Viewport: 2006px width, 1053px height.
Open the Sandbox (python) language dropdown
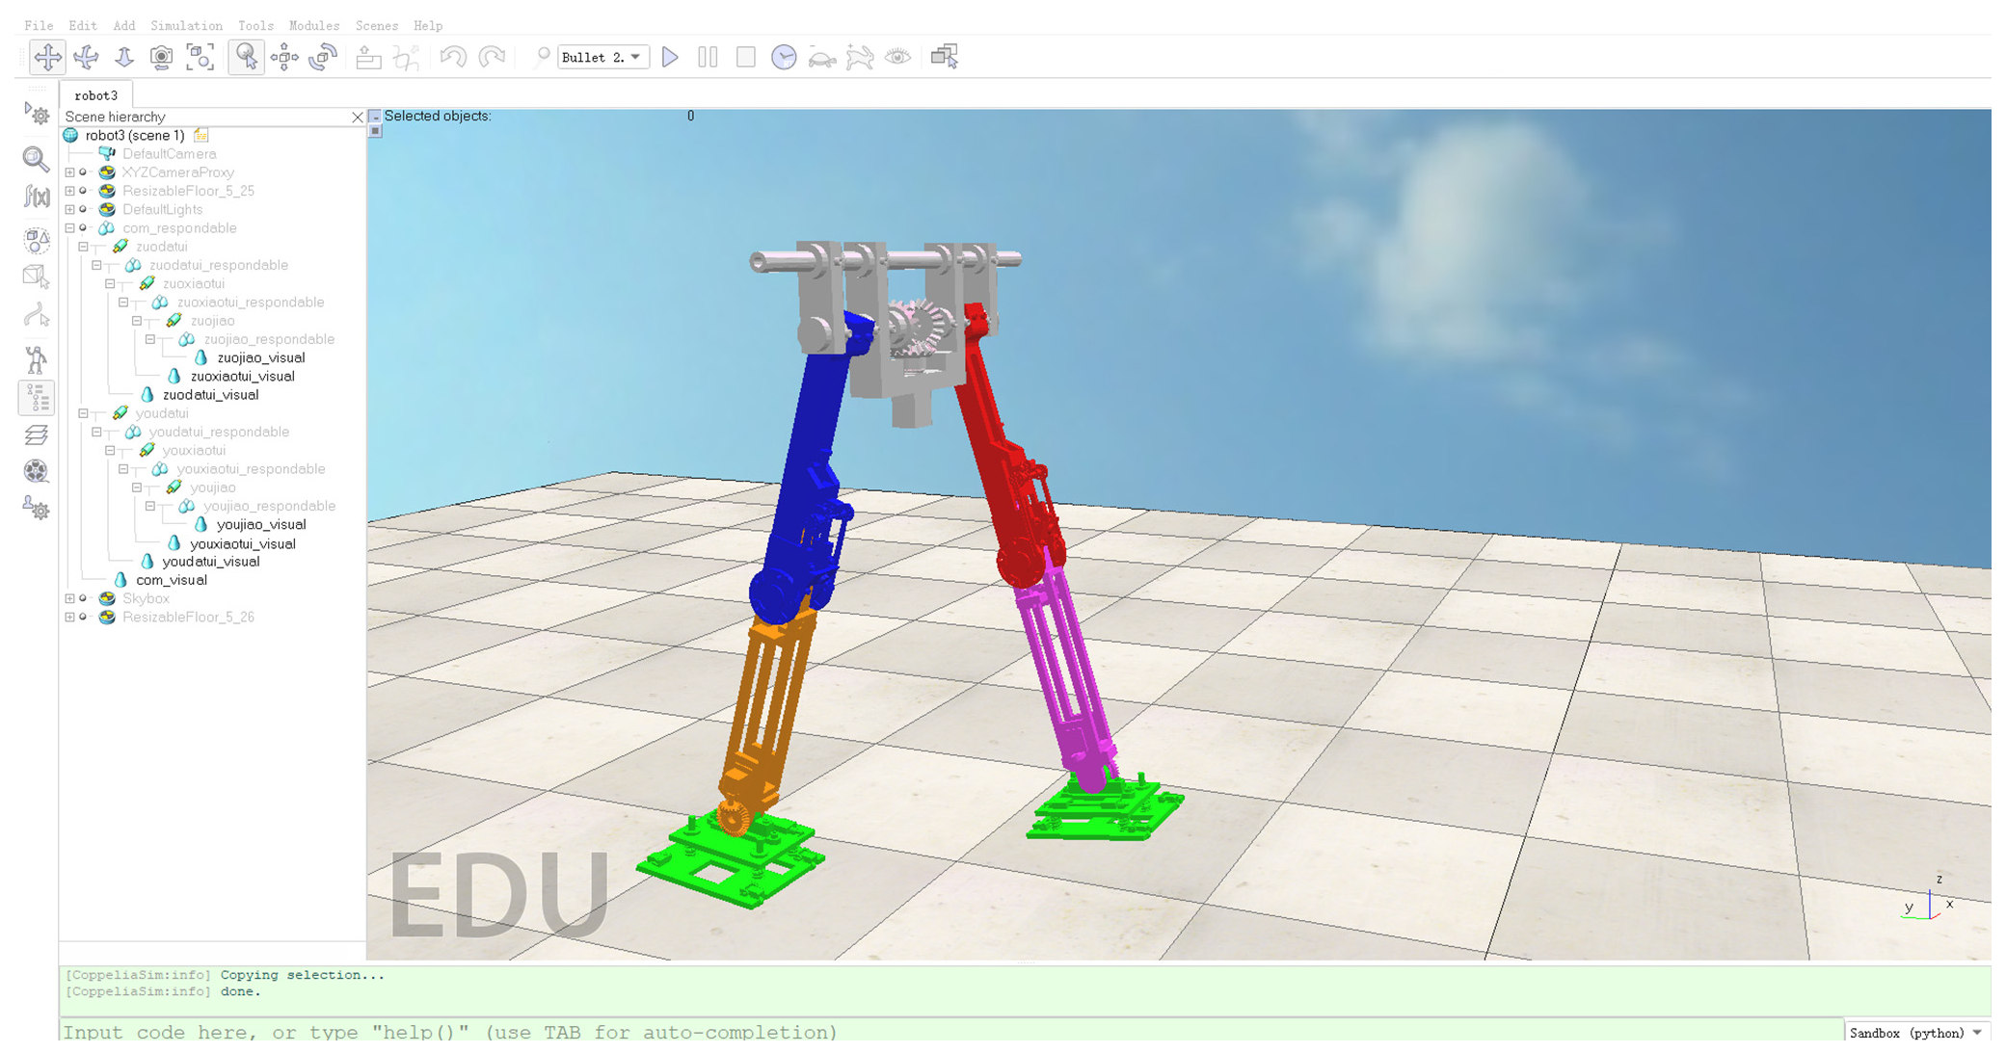click(x=1916, y=1032)
